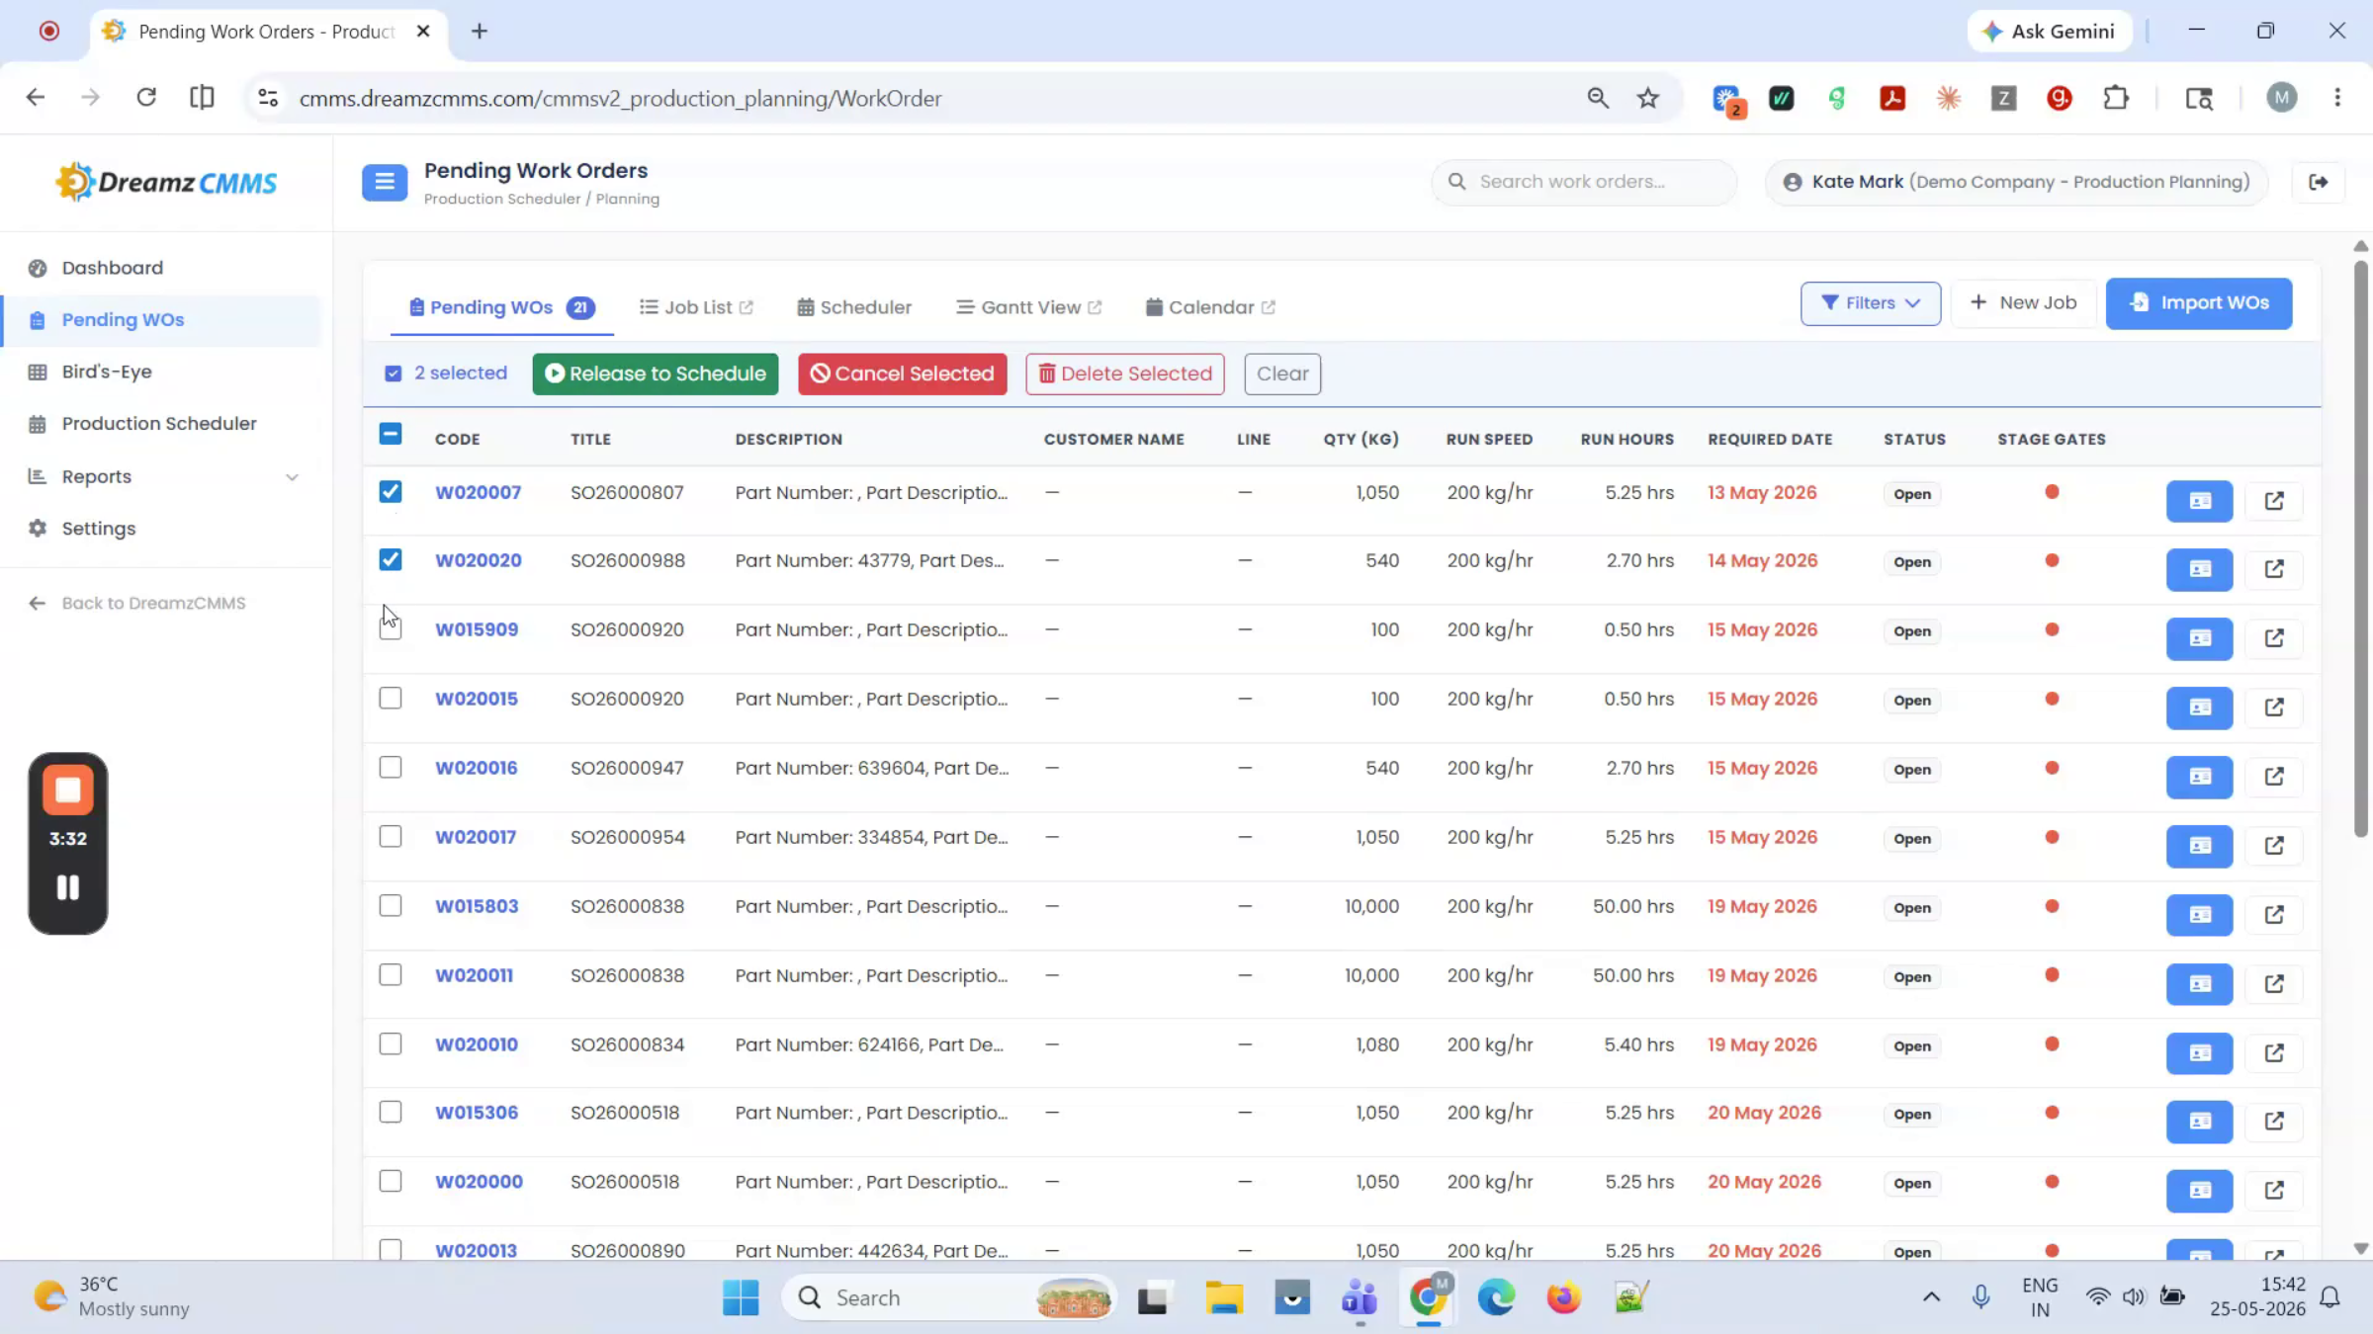Image resolution: width=2373 pixels, height=1334 pixels.
Task: Open the Filters dropdown
Action: (x=1870, y=303)
